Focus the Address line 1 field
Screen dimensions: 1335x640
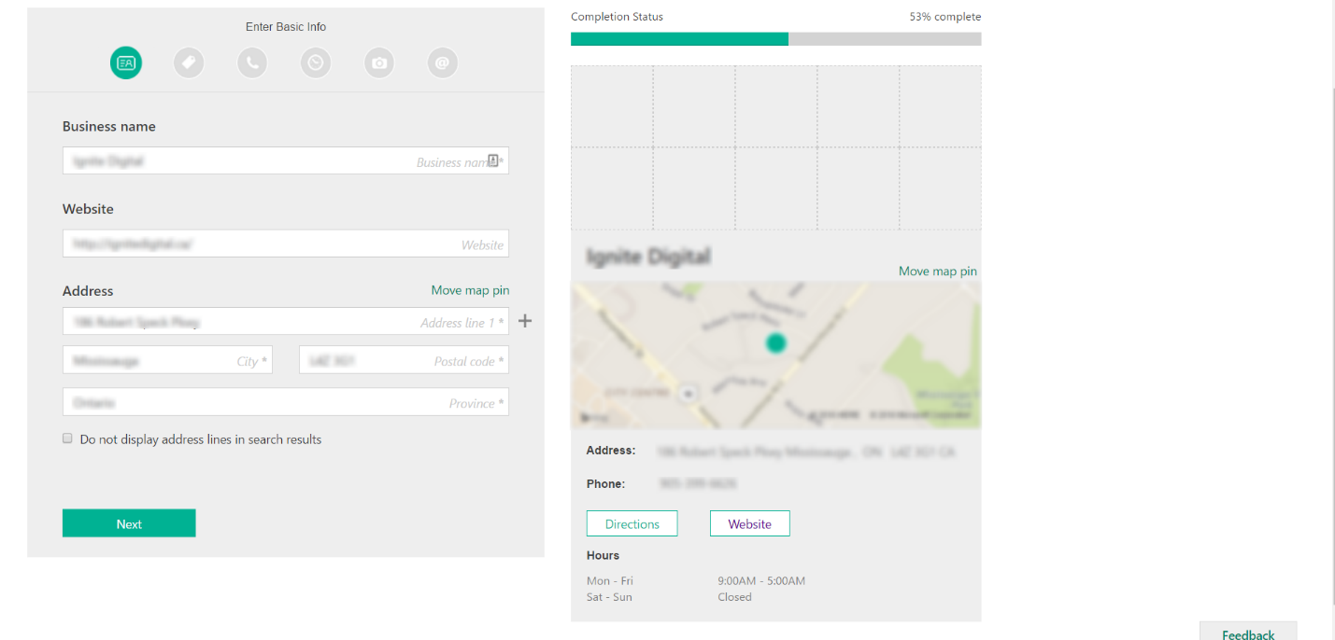pos(286,321)
